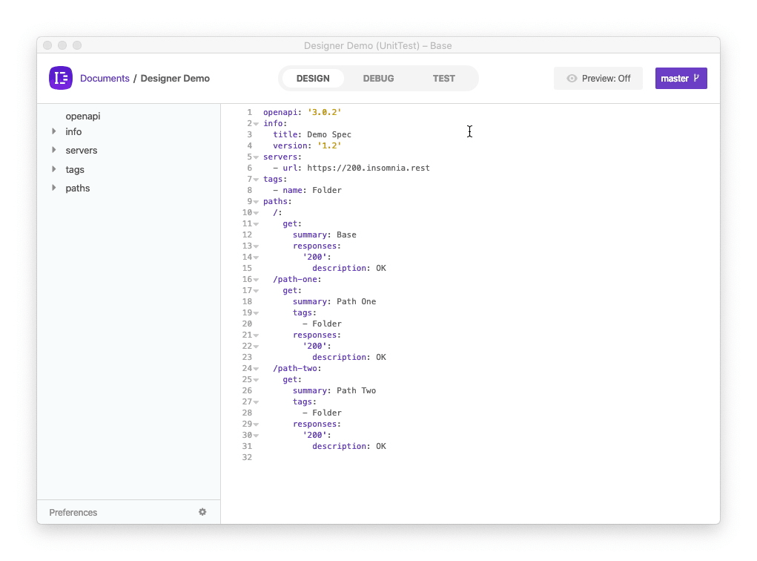Viewport: 757px width, 561px height.
Task: Click the /path-two: key on line 24
Action: tap(297, 368)
